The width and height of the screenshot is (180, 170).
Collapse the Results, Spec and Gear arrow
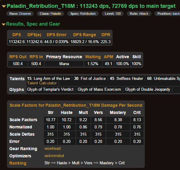(4, 24)
